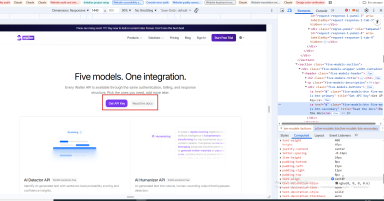Select the Computed sidebar tab

click(301, 135)
